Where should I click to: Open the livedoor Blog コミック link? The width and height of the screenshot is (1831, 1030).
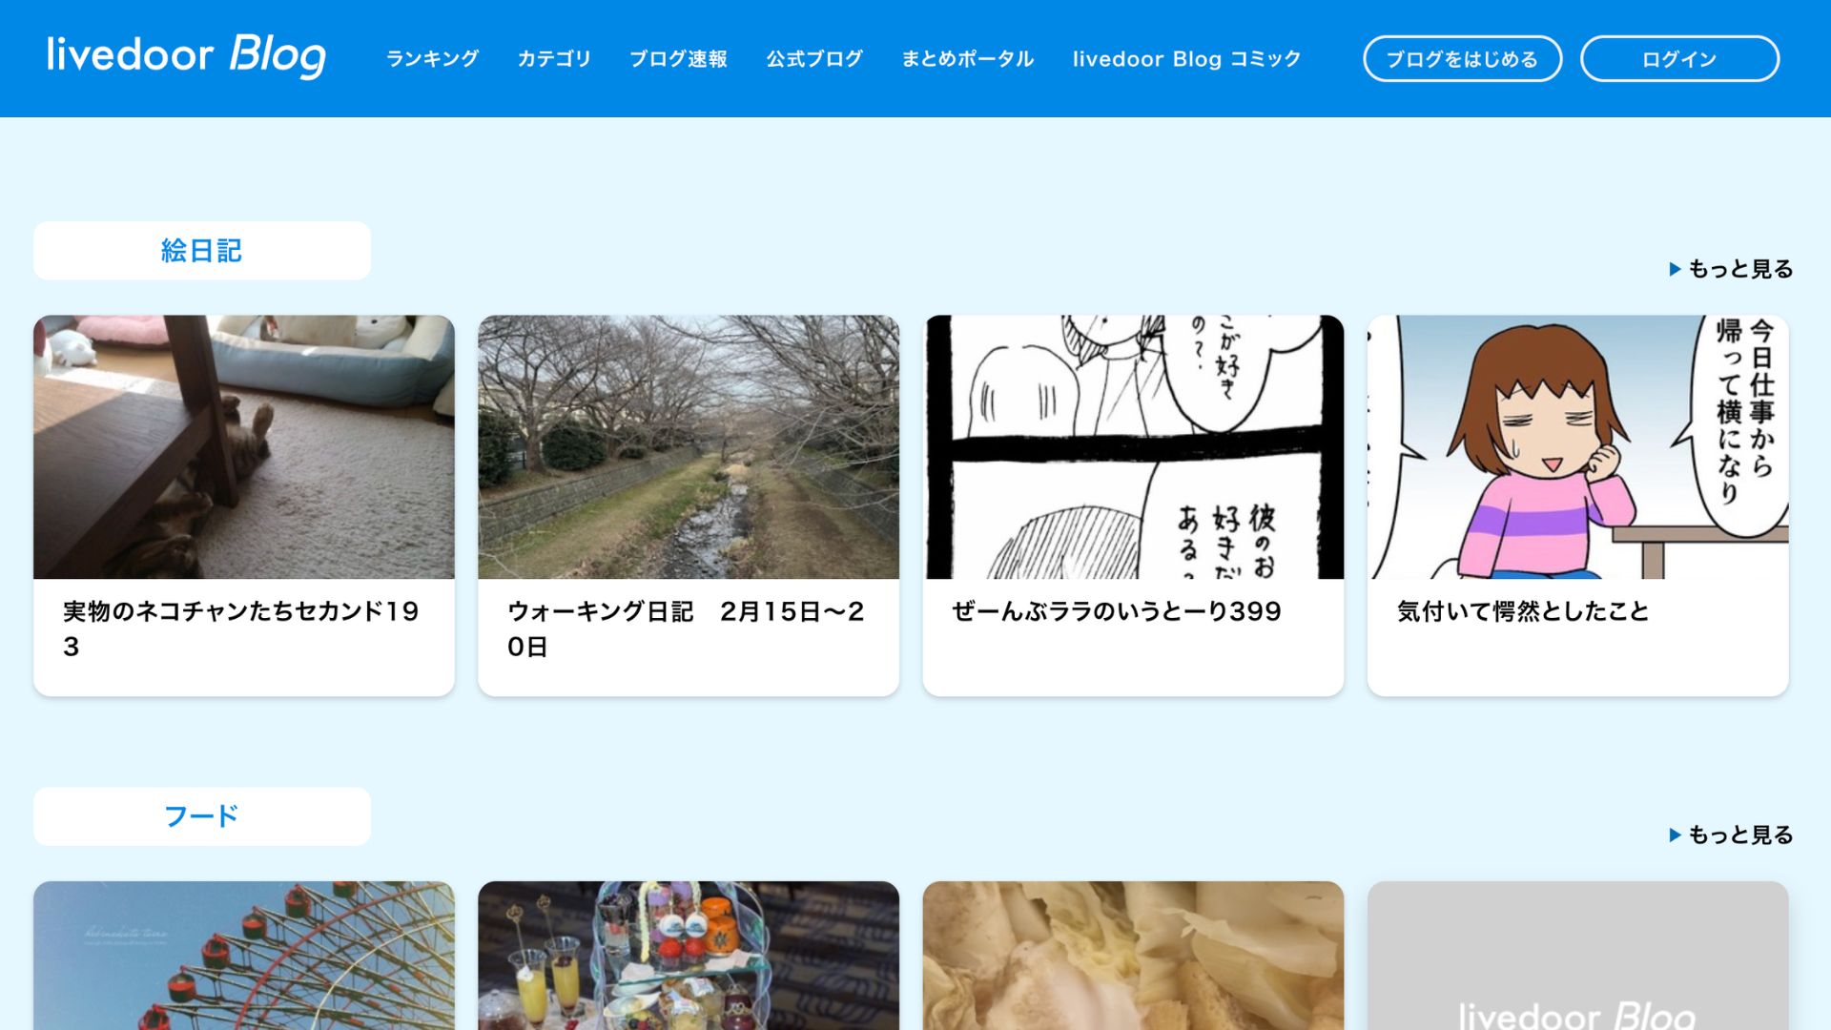click(x=1186, y=59)
